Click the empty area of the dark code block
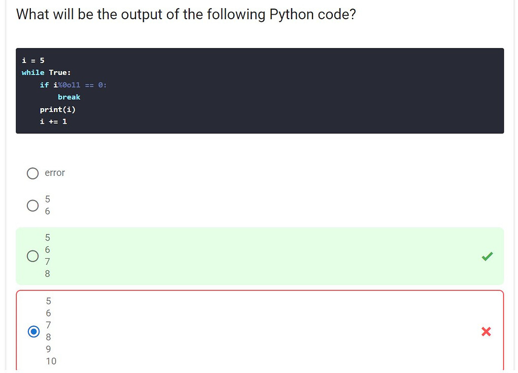518x373 pixels. (x=304, y=96)
